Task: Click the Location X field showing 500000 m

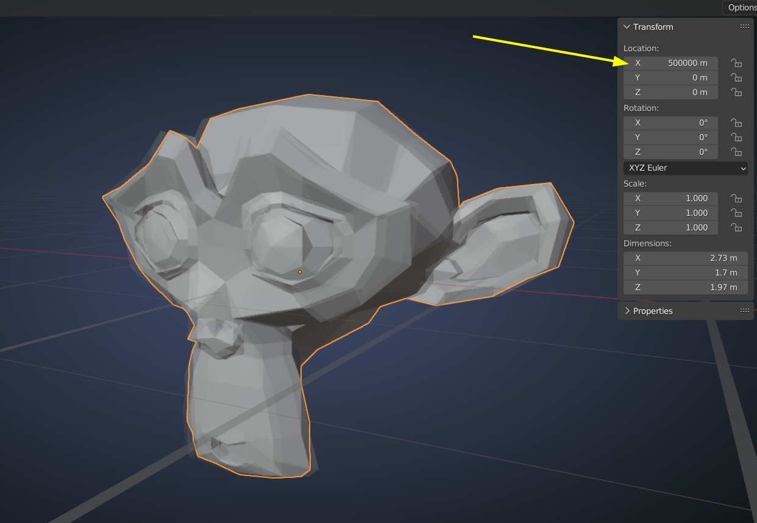Action: tap(670, 63)
